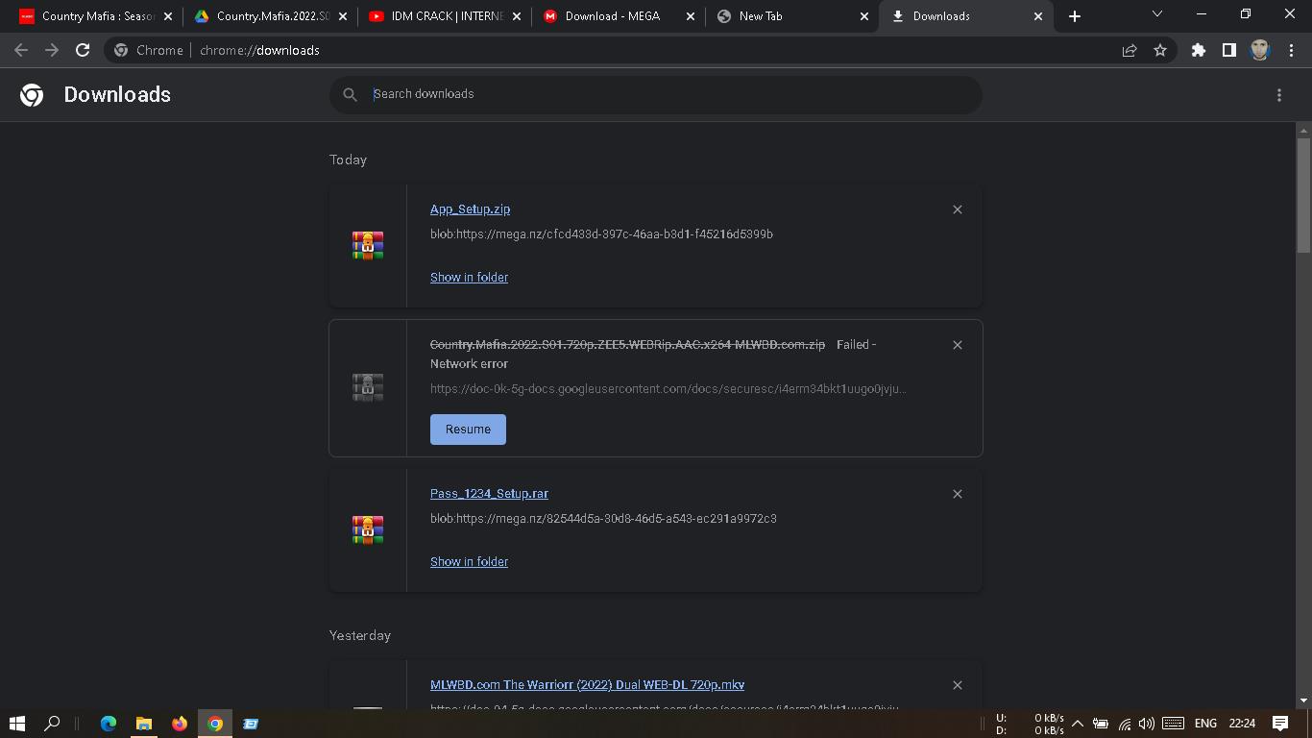Reload the page with refresh icon
1312x738 pixels.
click(83, 50)
